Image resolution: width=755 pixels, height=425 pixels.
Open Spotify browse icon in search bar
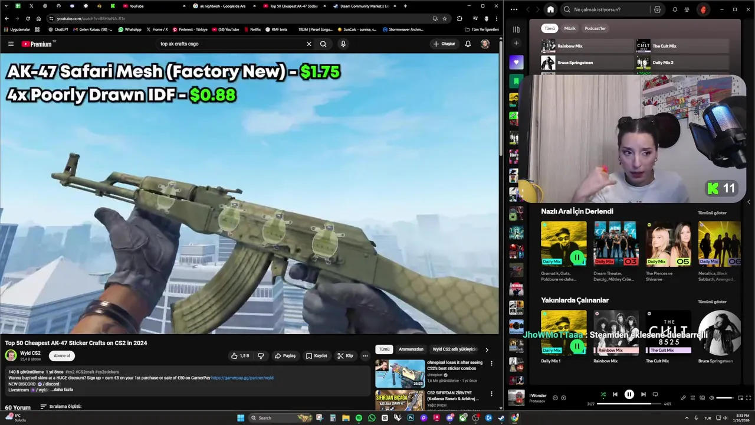pos(657,9)
